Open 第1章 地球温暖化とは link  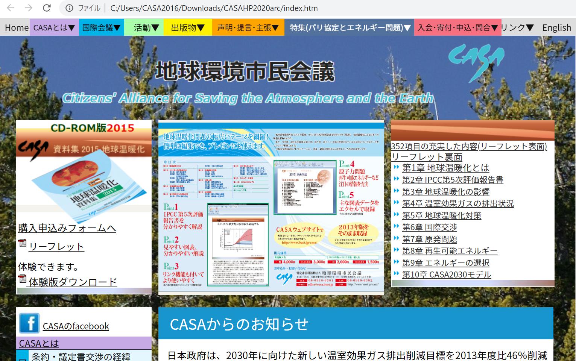pyautogui.click(x=446, y=168)
